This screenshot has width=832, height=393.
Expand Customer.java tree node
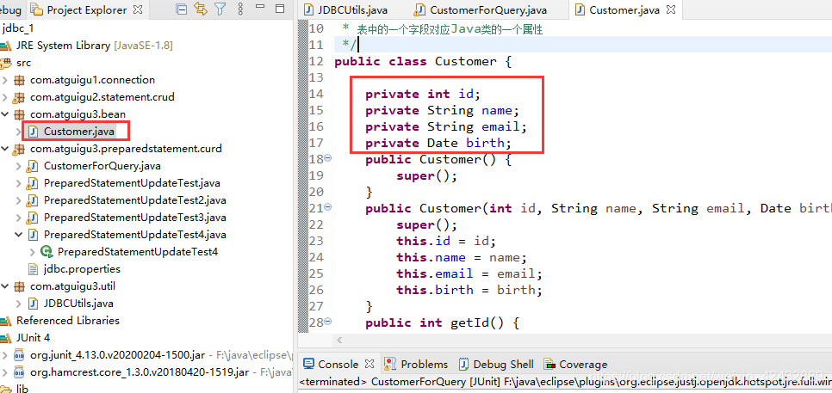point(19,132)
